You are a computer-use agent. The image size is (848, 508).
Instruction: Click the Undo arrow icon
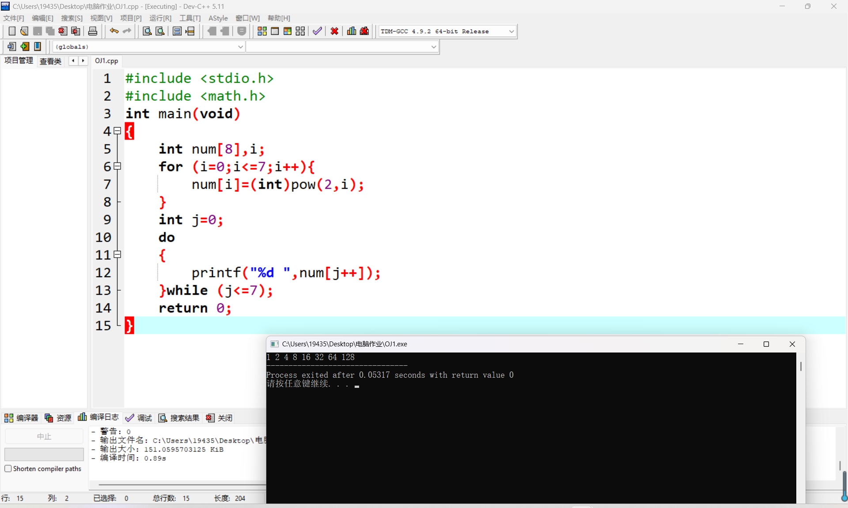tap(114, 31)
